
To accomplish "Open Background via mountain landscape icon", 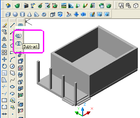I will pos(64,6).
